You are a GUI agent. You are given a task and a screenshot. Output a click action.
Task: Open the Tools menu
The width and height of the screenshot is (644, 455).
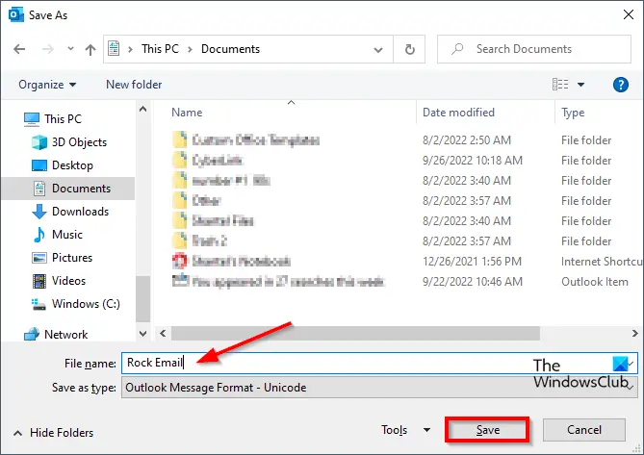pos(405,430)
